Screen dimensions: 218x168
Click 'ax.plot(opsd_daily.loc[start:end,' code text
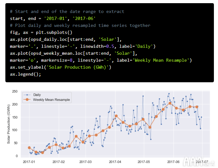(53, 40)
